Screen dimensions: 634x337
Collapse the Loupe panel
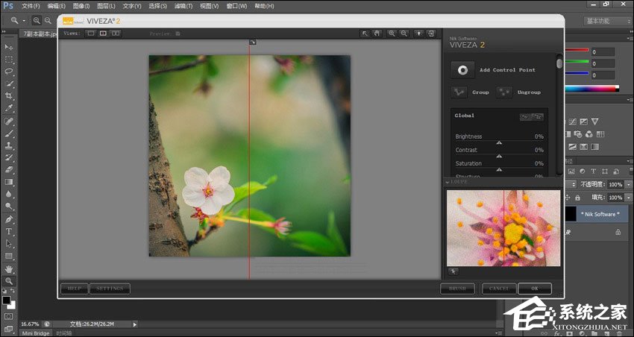448,182
